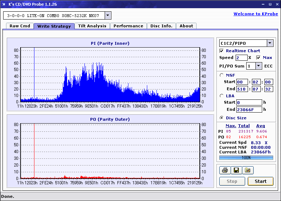
Task: Click the Current MSF value 00:00:00
Action: pos(260,147)
